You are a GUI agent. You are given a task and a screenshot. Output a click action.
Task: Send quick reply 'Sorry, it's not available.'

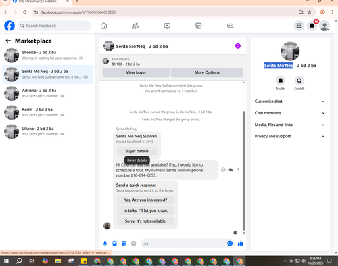[x=145, y=221]
